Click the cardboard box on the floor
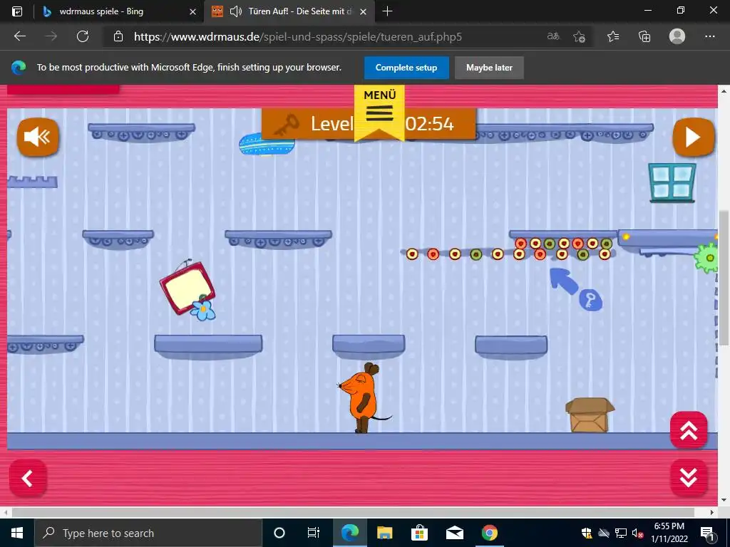The width and height of the screenshot is (730, 547). click(590, 415)
